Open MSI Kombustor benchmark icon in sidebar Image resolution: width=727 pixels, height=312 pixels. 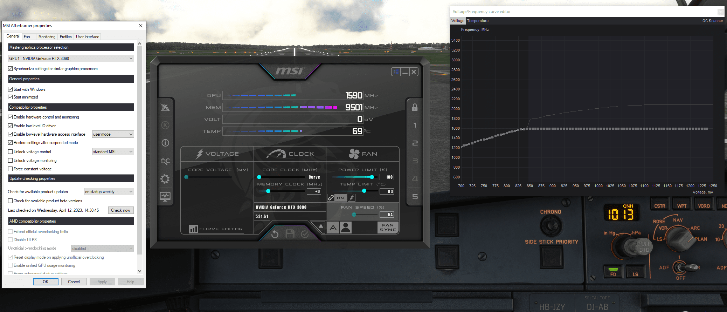pyautogui.click(x=165, y=125)
